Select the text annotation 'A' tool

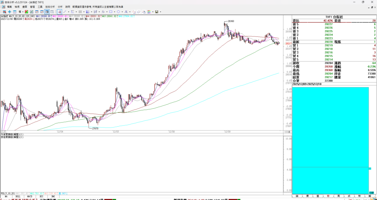pyautogui.click(x=126, y=12)
